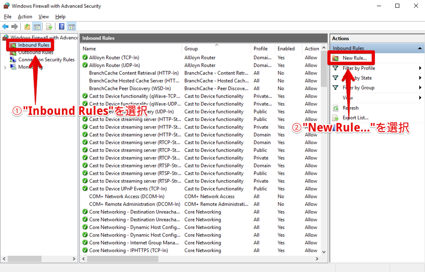Open Filter by State submenu arrow
425x272 pixels.
pyautogui.click(x=420, y=78)
